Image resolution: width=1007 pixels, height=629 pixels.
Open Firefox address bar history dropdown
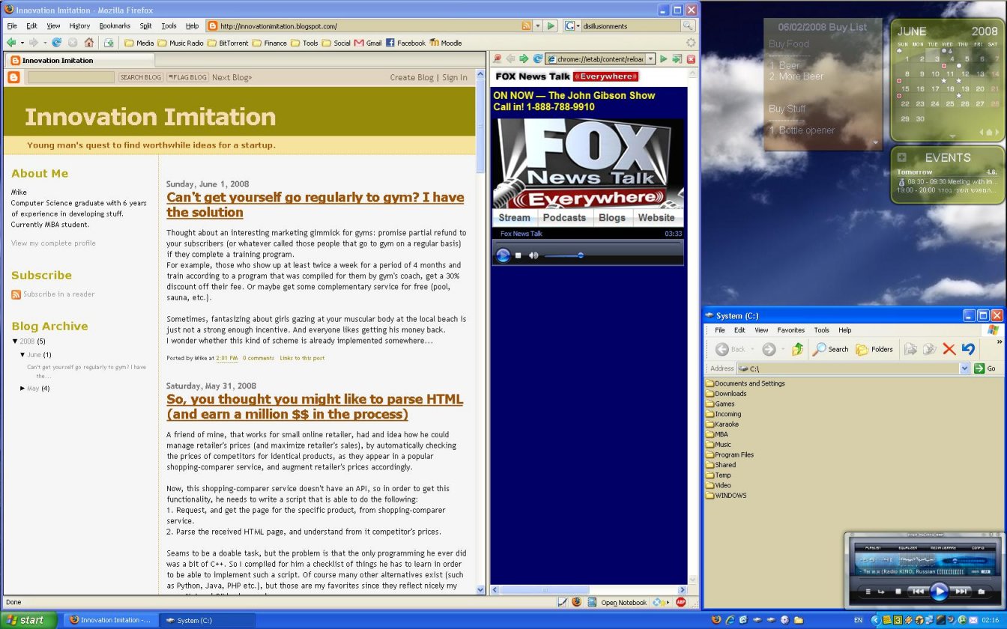click(x=537, y=25)
